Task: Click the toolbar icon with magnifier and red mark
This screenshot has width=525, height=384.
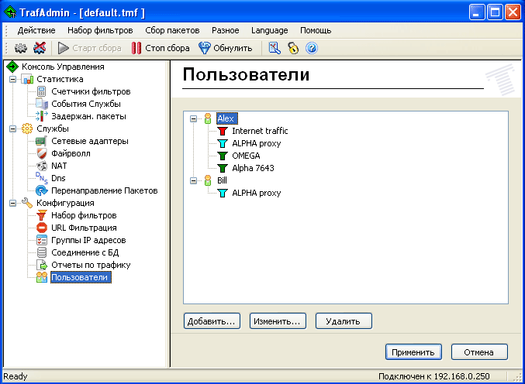Action: 275,48
